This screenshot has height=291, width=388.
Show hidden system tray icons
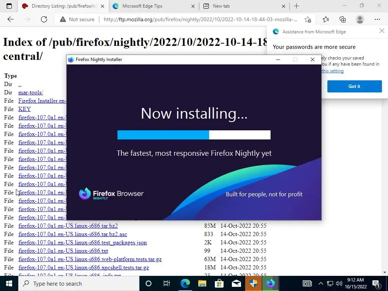[x=321, y=283]
